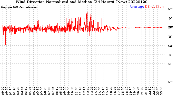177x96 pixels.
Task: Click the 04:40 time label
Action: [34, 91]
